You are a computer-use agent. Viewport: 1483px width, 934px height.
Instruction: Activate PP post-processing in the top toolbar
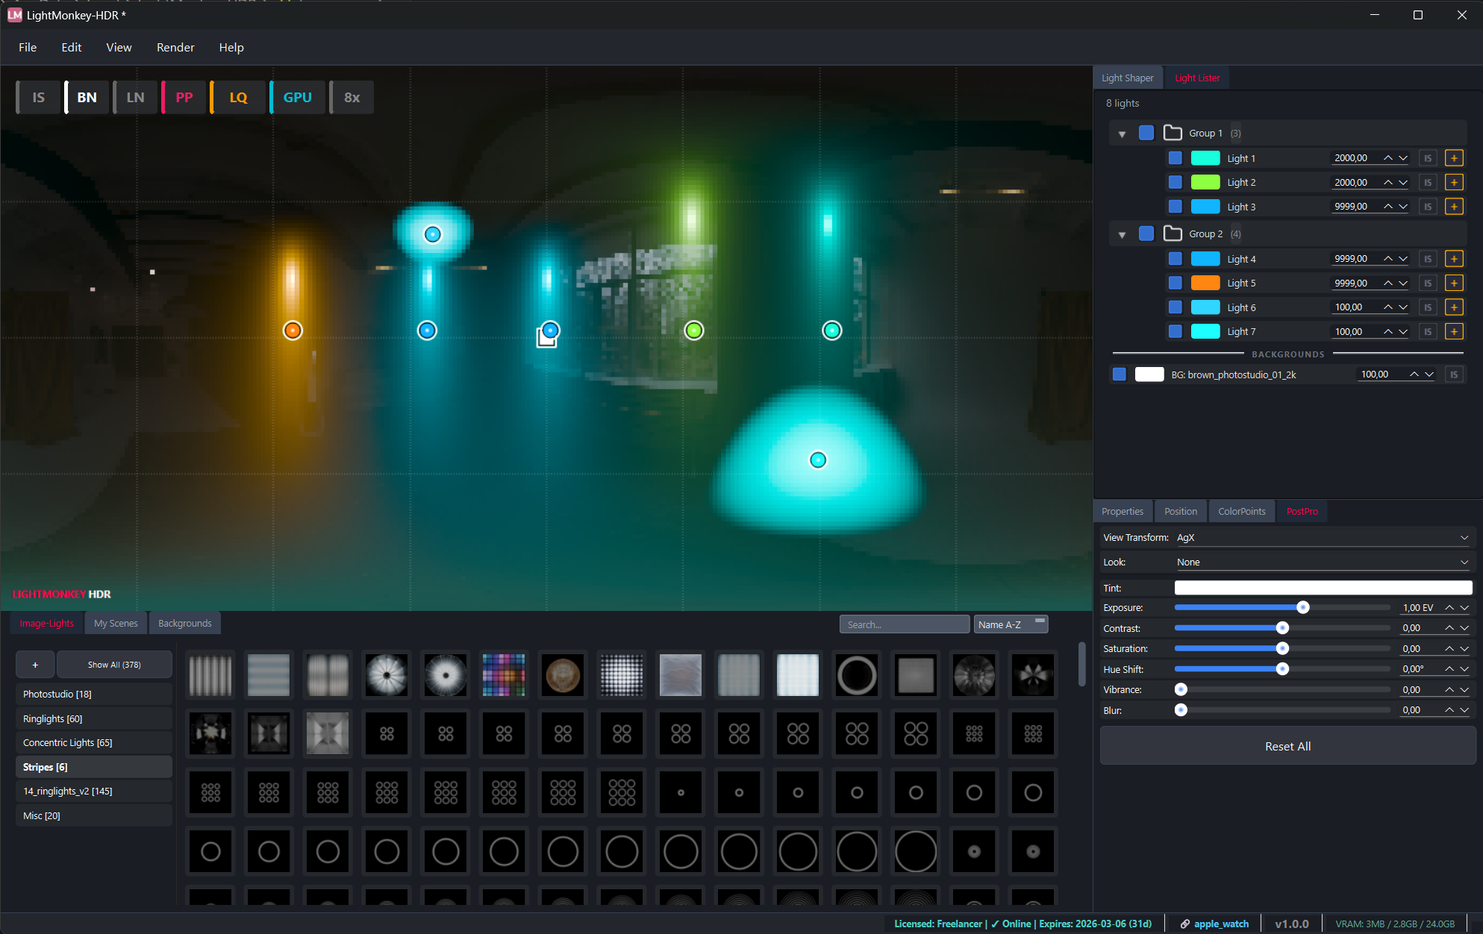tap(183, 97)
